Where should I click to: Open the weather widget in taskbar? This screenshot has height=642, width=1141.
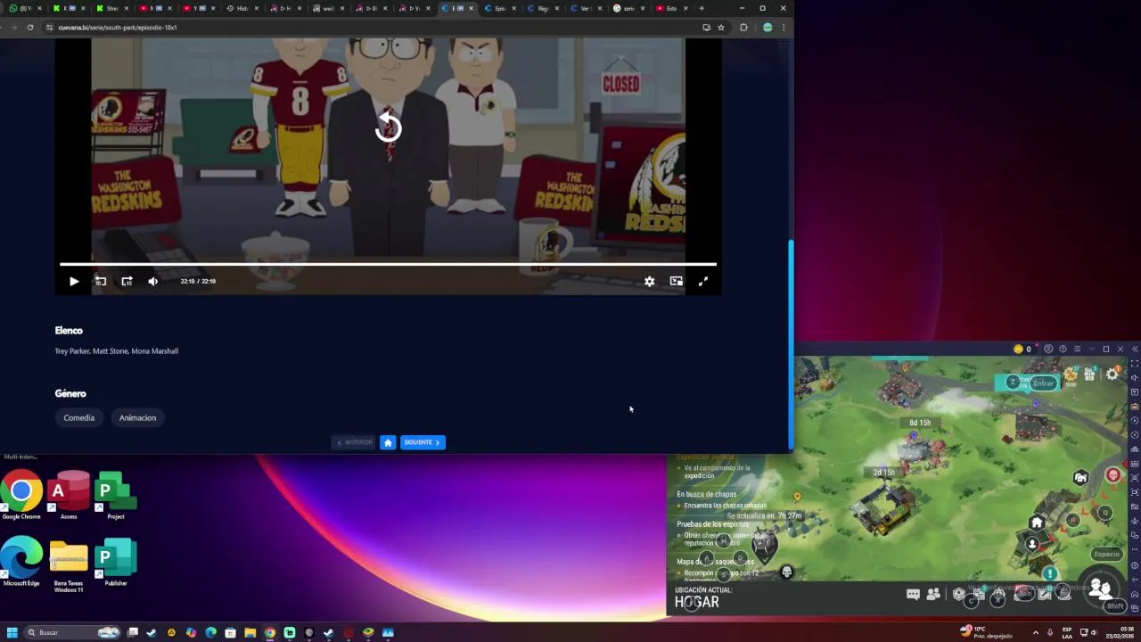pyautogui.click(x=984, y=632)
